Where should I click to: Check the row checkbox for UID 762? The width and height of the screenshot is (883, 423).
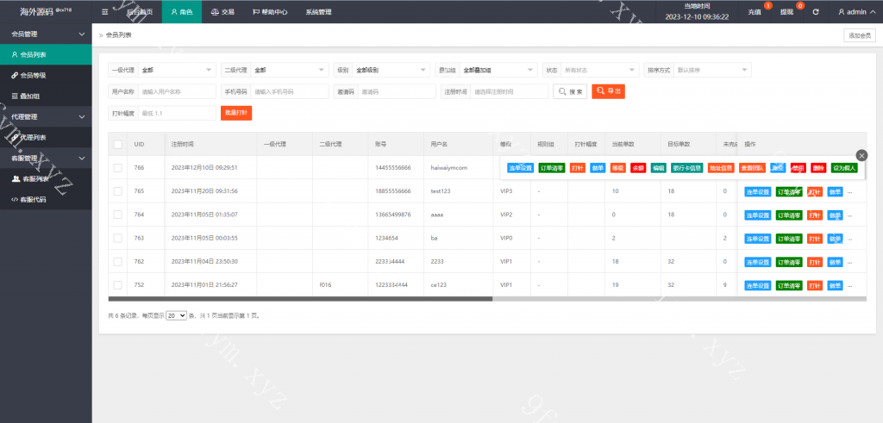(117, 262)
